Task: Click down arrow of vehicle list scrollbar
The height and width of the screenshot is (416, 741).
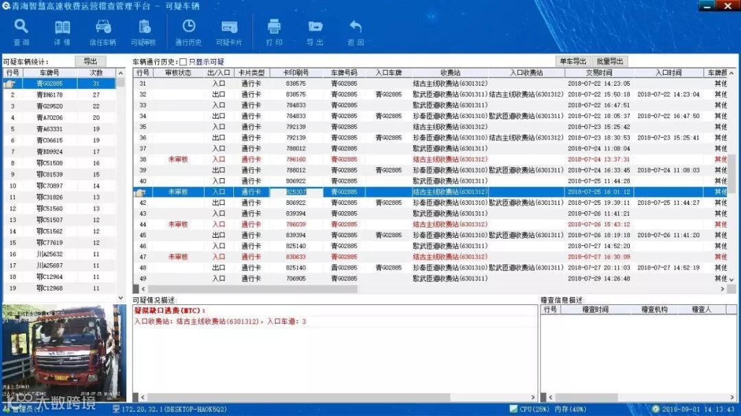Action: (121, 298)
